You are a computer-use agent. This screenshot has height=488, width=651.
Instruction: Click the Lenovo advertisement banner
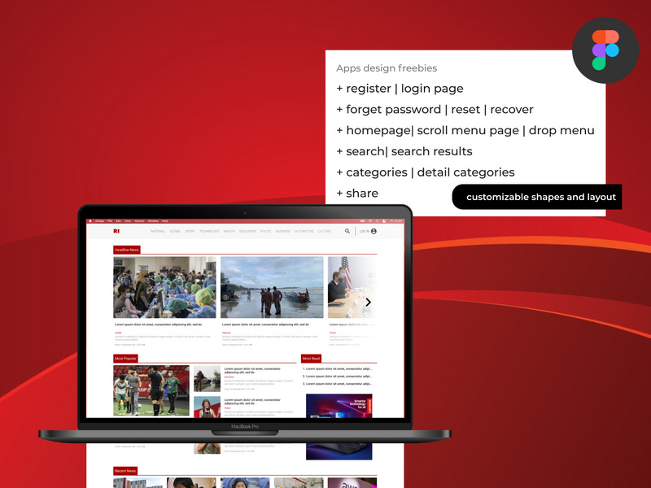point(339,405)
